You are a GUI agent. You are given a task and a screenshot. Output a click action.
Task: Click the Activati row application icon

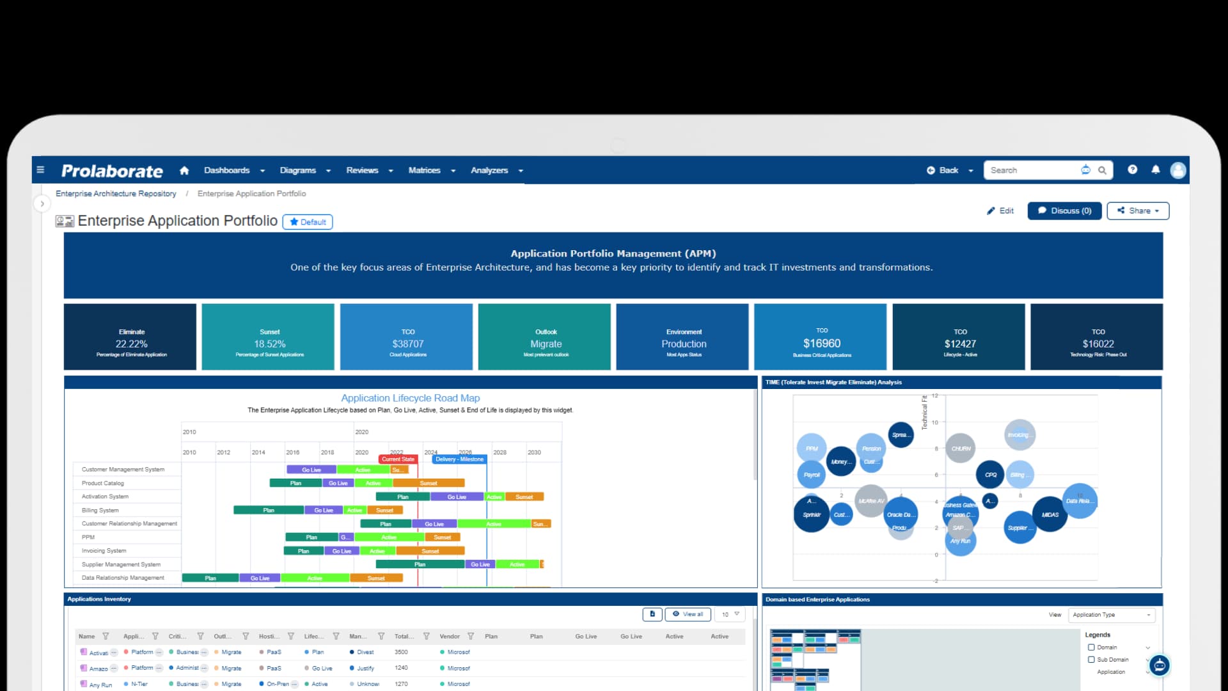(83, 652)
